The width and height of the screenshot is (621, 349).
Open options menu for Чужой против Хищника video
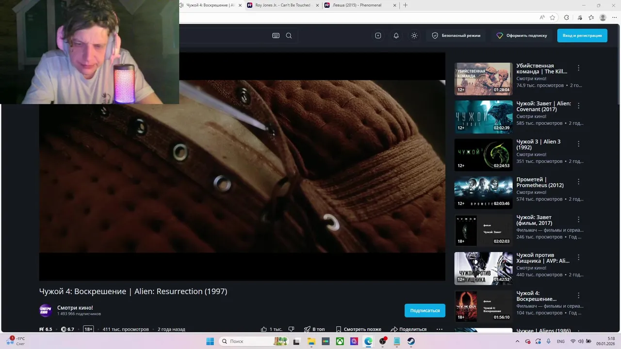578,257
